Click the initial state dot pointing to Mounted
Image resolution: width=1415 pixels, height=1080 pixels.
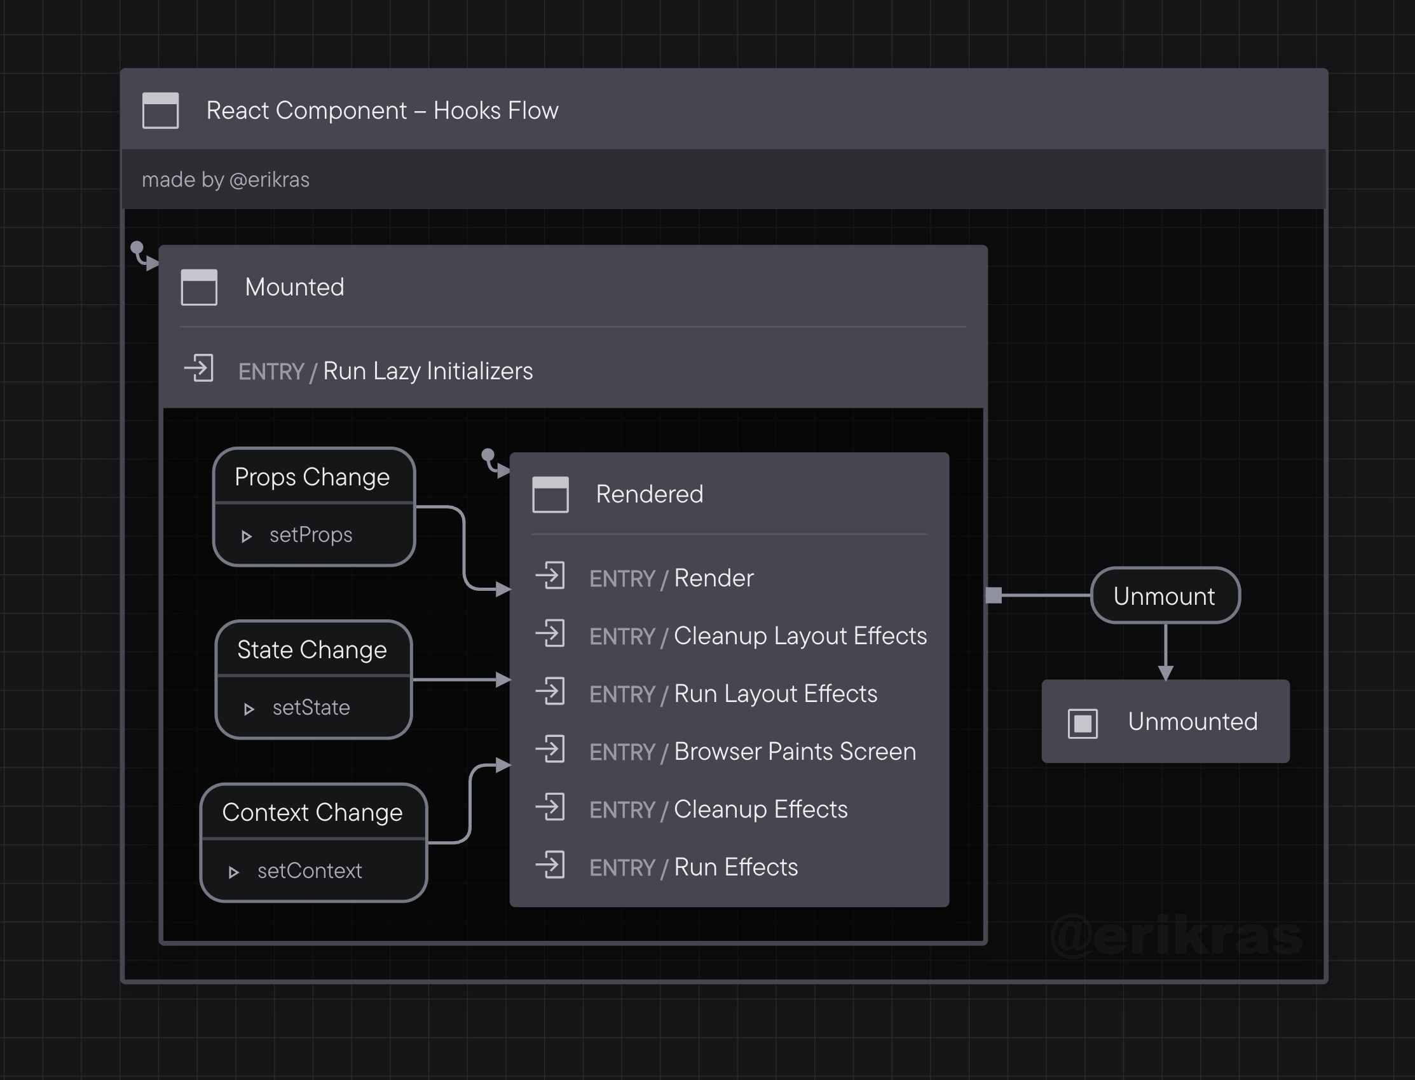click(139, 246)
